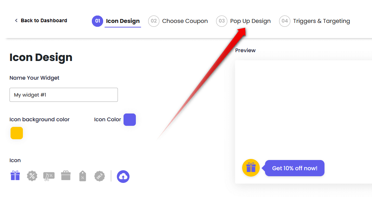Switch to Triggers & Targeting step
Viewport: 372px width, 203px height.
coord(321,21)
